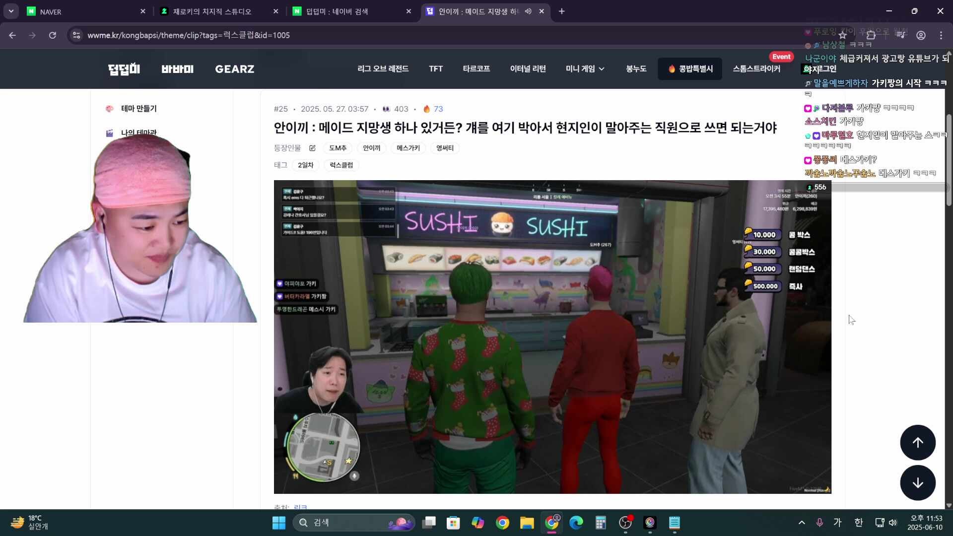Open the 이터널 리턴 nav item
Image resolution: width=953 pixels, height=536 pixels.
528,69
